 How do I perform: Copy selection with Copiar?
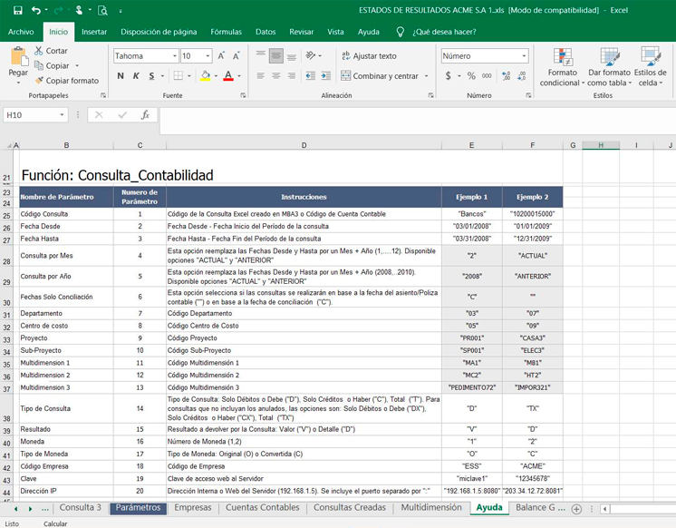click(52, 65)
